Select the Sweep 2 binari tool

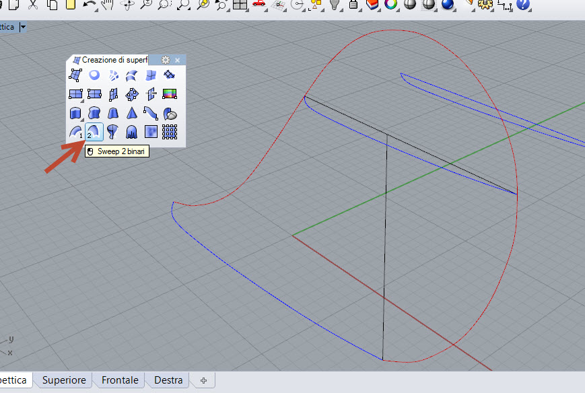point(94,131)
